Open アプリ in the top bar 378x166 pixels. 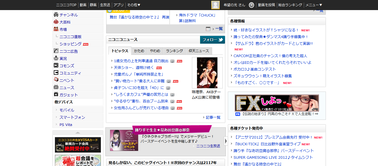pyautogui.click(x=119, y=5)
